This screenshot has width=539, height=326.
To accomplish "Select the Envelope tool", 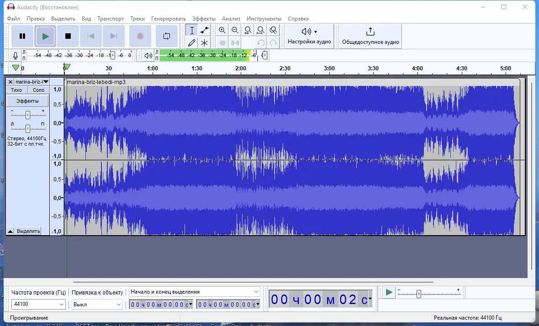I will 205,30.
